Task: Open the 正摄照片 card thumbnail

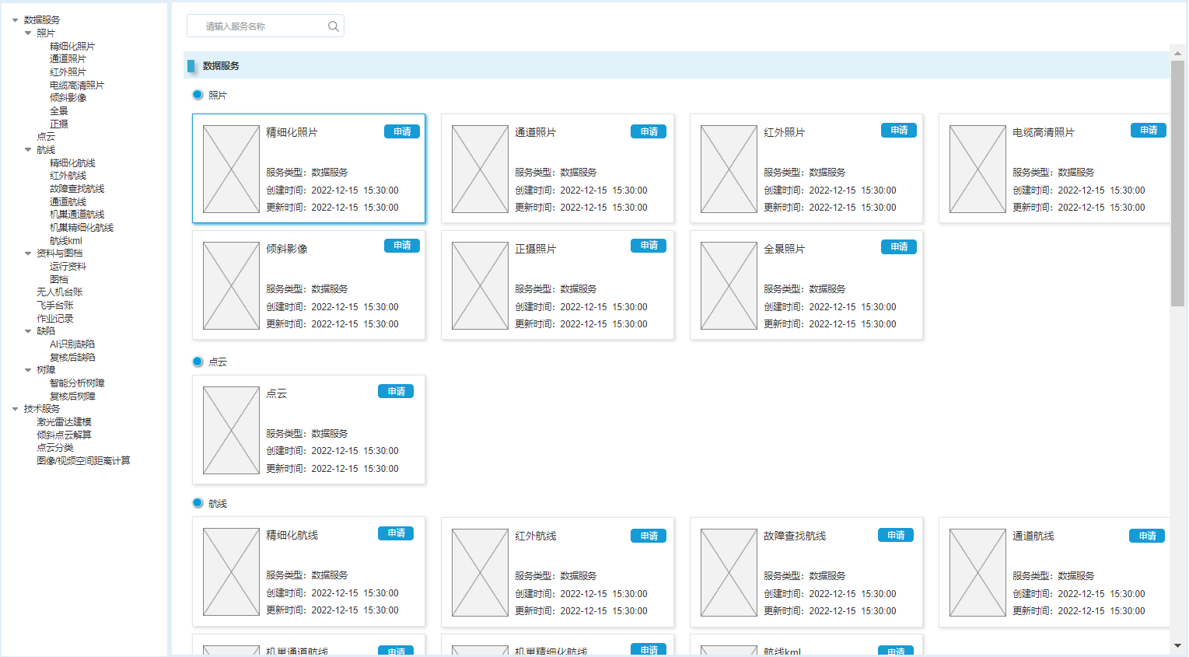Action: [480, 286]
